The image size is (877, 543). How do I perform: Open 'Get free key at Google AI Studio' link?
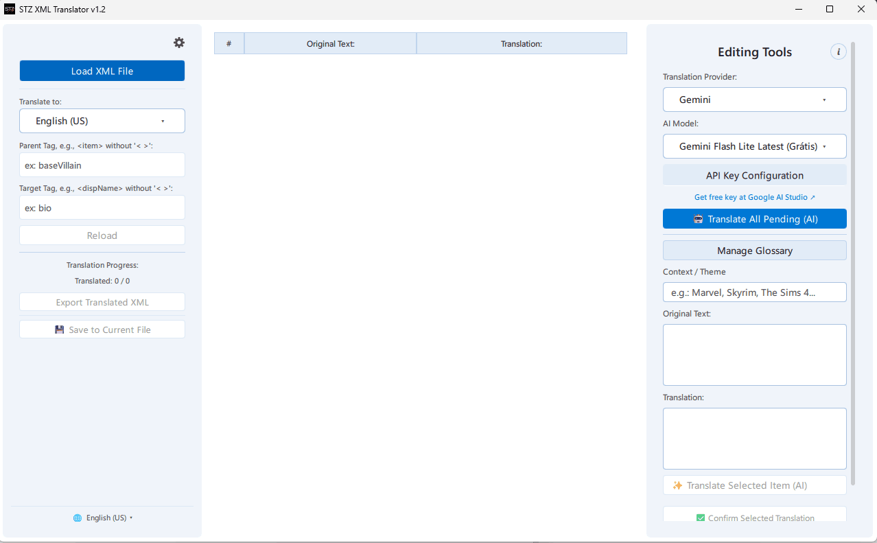(754, 197)
